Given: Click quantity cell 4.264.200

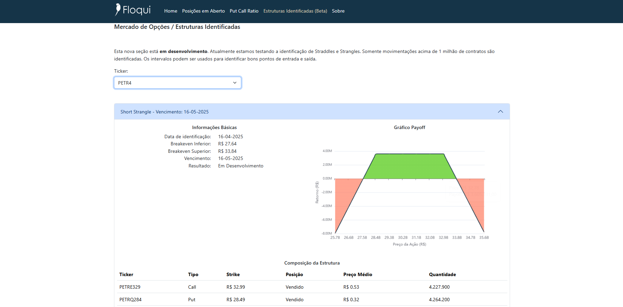Looking at the screenshot, I should [x=439, y=300].
